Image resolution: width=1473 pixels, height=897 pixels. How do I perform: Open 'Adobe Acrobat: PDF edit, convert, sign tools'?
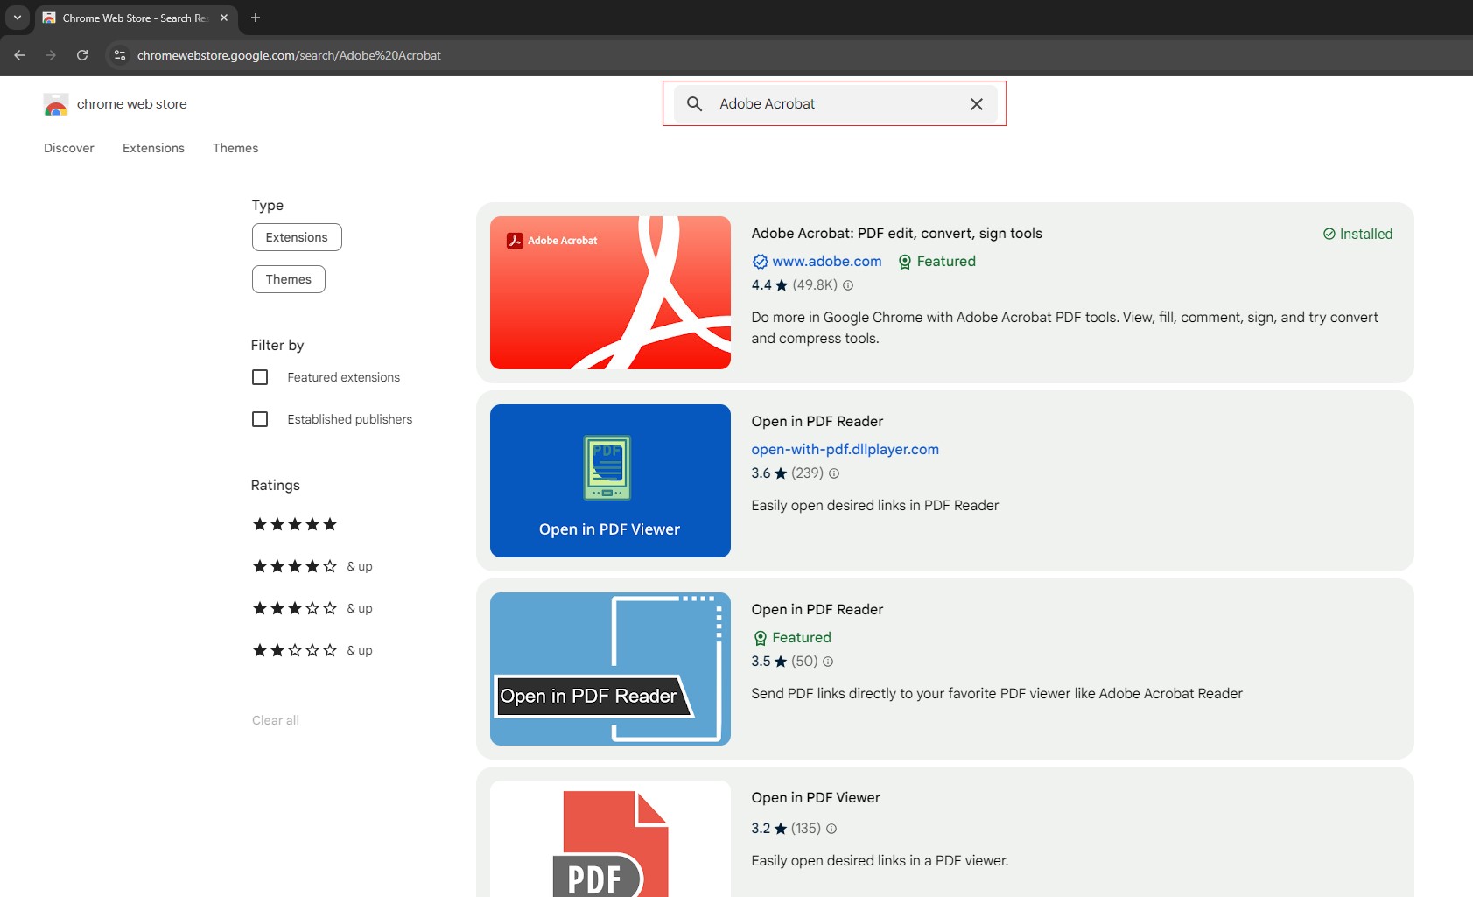(897, 234)
